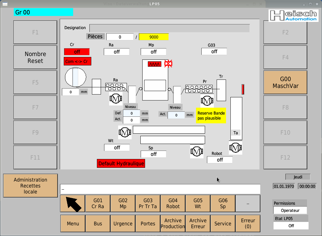Click the red heater icon in Mp
The height and width of the screenshot is (236, 322).
(x=154, y=64)
